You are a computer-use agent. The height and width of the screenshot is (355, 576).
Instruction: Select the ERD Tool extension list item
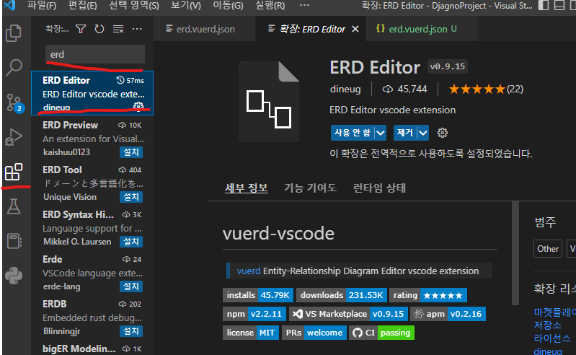point(92,183)
